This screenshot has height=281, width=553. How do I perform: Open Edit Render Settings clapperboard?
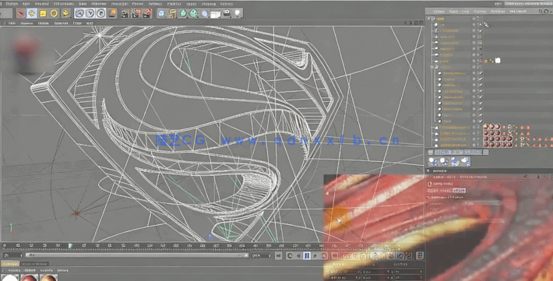147,13
